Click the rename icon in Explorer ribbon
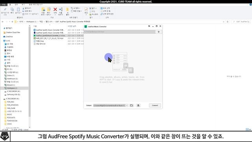The height and width of the screenshot is (142, 252). (61, 9)
